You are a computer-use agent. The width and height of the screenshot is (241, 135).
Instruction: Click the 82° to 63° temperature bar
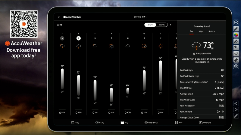tap(161, 76)
